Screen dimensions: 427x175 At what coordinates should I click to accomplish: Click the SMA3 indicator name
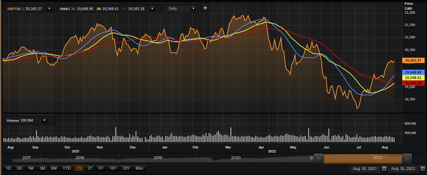tap(65, 9)
